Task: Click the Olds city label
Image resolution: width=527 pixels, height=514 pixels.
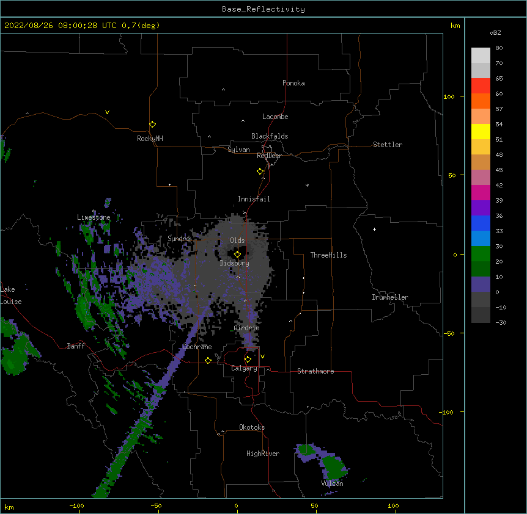Action: tap(237, 241)
